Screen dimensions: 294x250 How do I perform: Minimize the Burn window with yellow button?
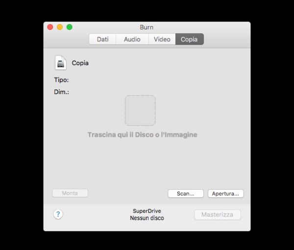click(x=60, y=27)
